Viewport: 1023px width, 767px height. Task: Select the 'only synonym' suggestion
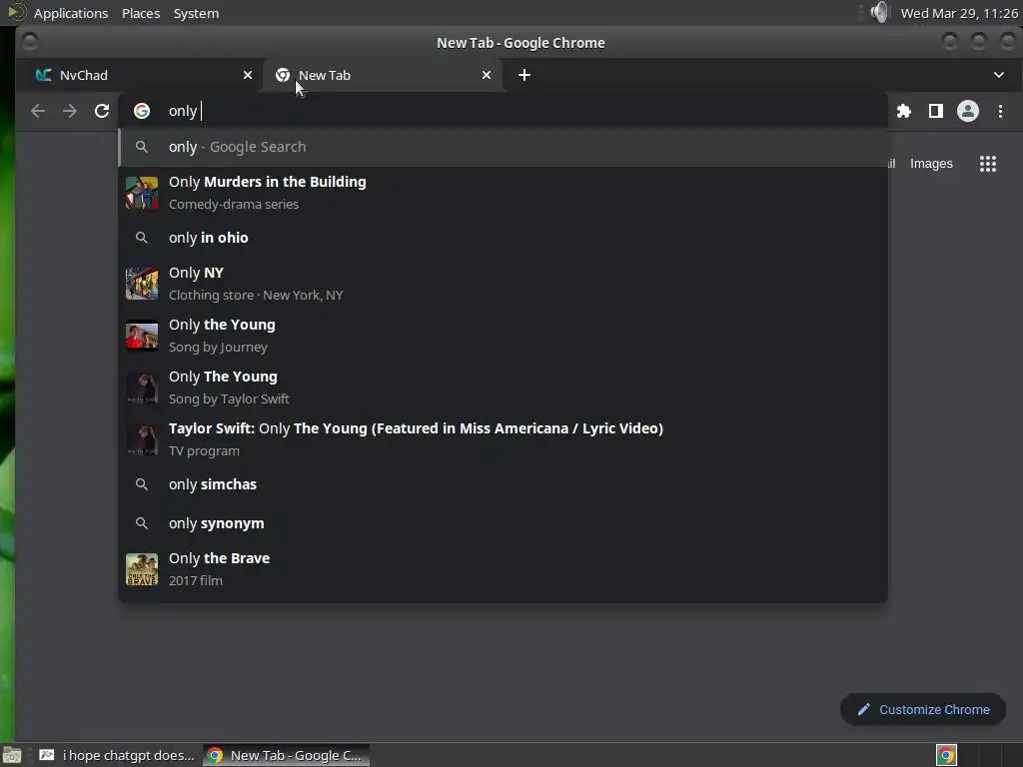tap(504, 523)
